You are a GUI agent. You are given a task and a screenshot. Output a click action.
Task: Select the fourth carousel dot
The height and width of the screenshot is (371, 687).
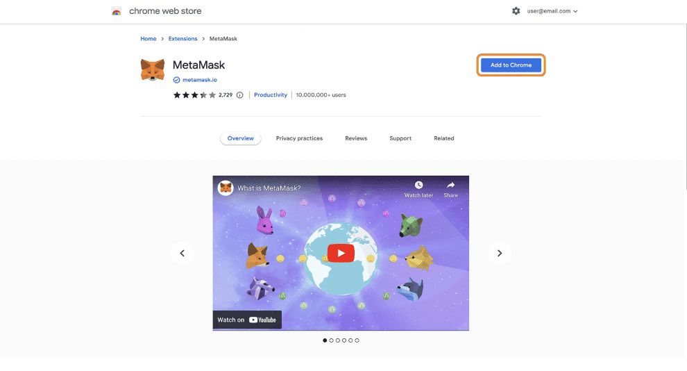coord(344,340)
